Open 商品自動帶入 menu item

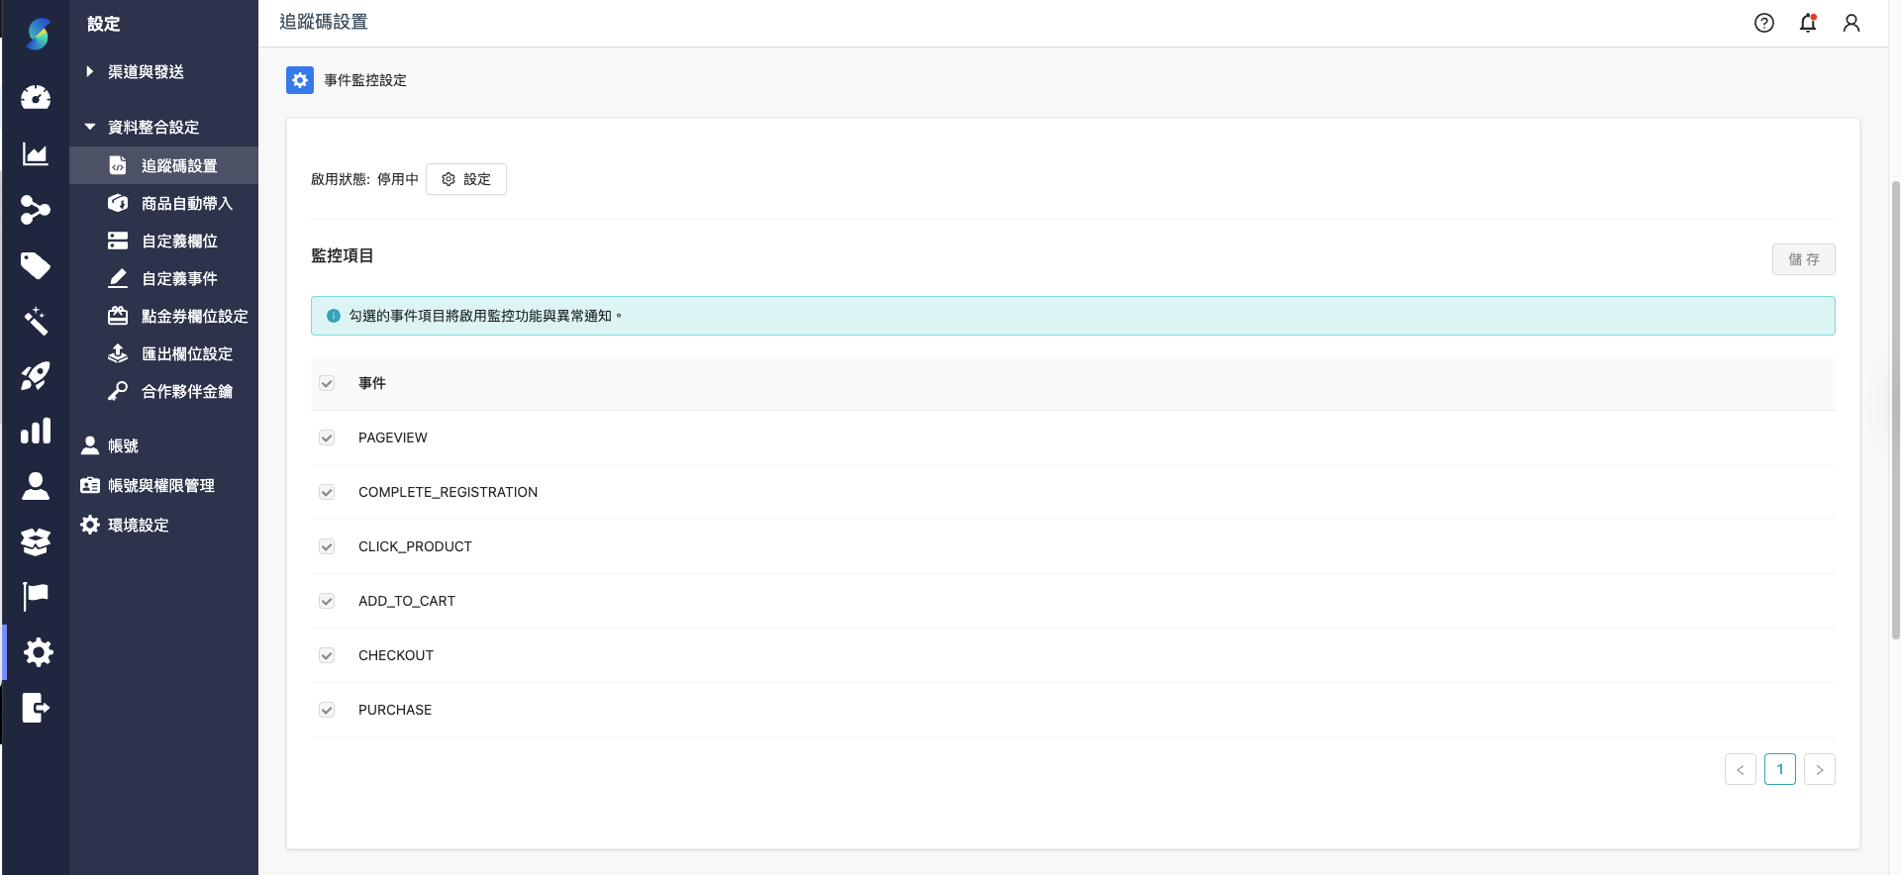[186, 203]
